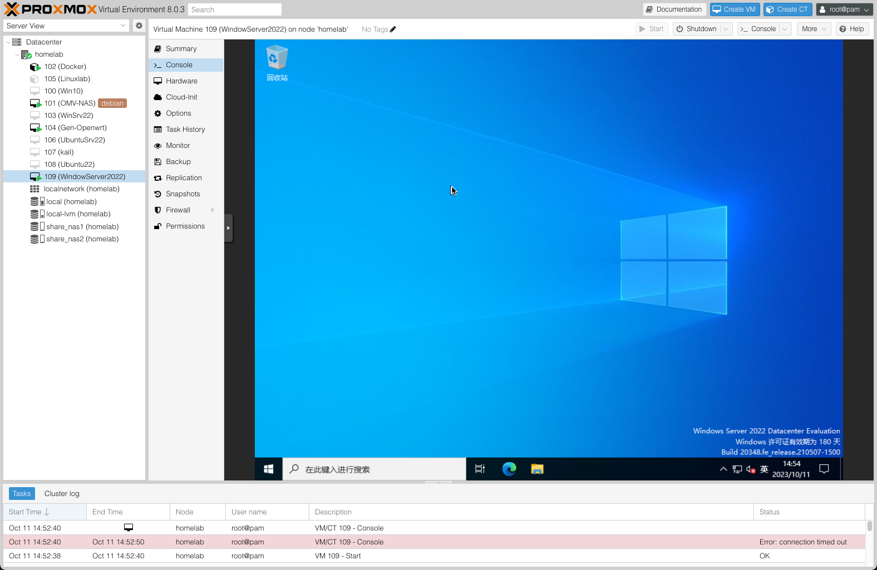Toggle the noVNC side panel handle

(228, 228)
